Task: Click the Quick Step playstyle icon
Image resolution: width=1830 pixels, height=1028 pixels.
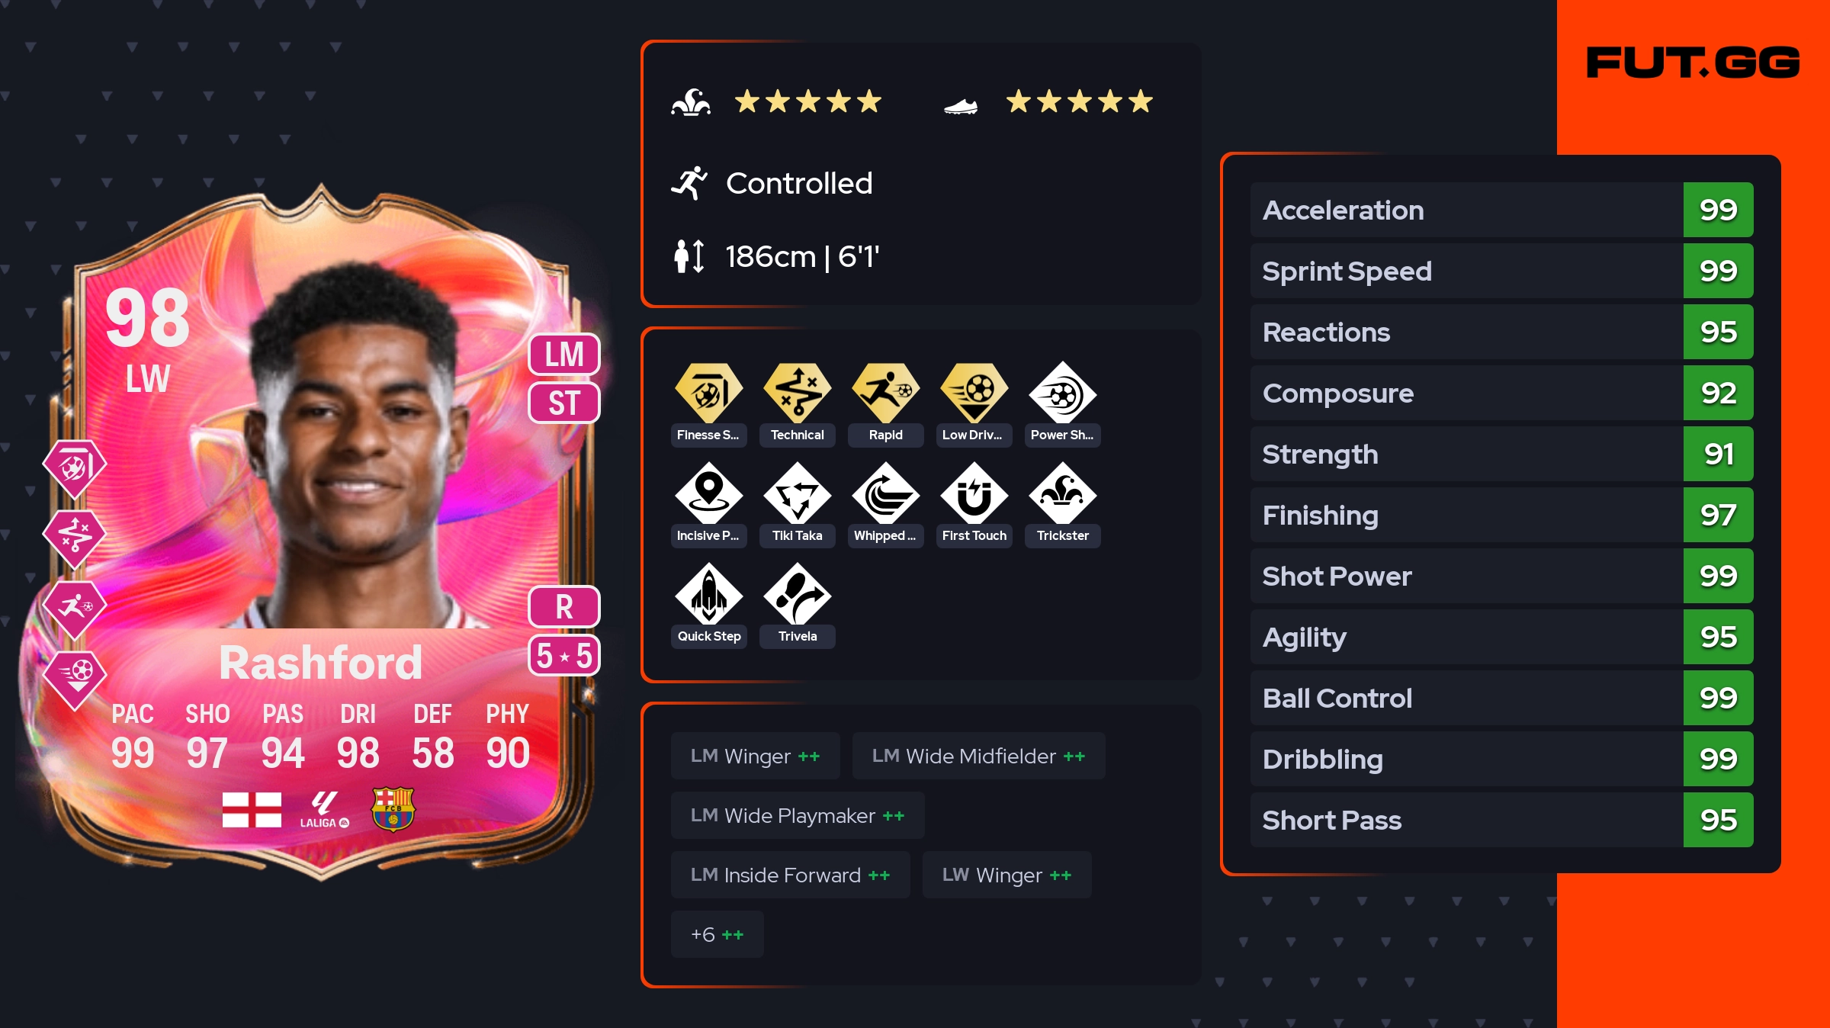Action: pos(708,594)
